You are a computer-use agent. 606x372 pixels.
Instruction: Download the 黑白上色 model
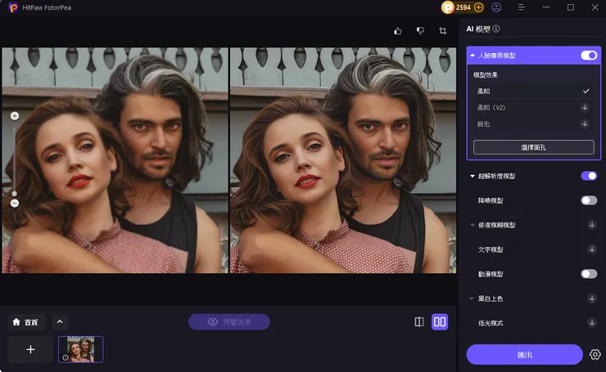592,298
